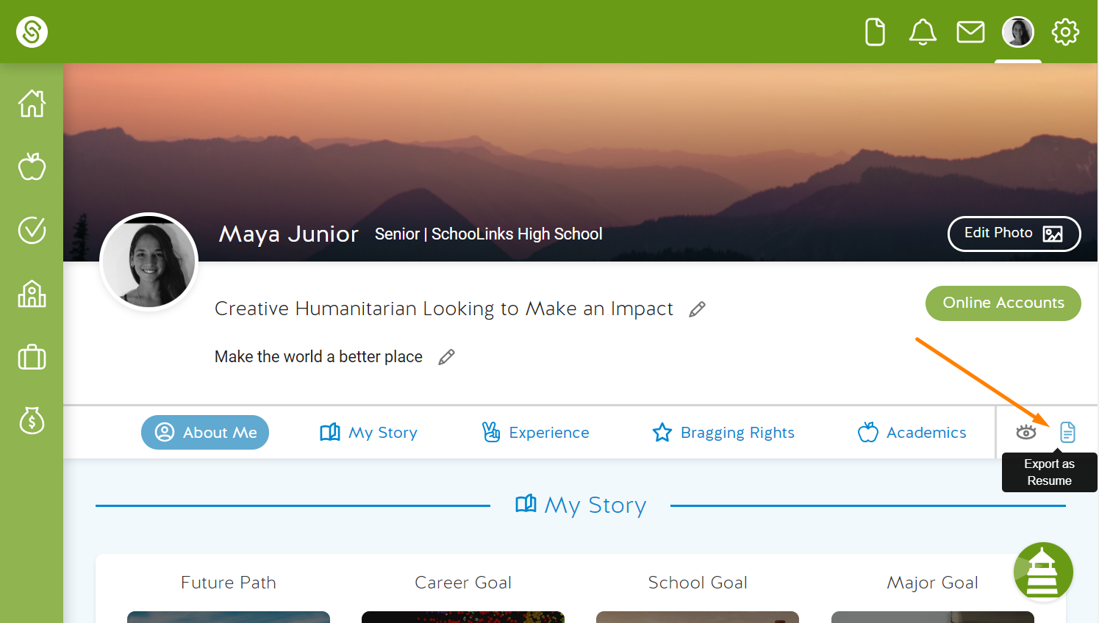Open the Academics tab
1099x623 pixels.
(x=912, y=432)
